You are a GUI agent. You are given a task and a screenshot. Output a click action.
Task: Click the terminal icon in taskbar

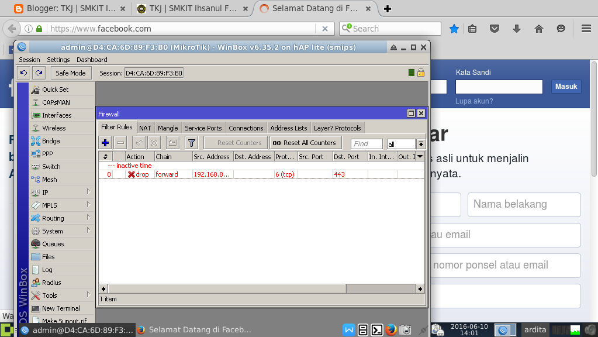(377, 330)
